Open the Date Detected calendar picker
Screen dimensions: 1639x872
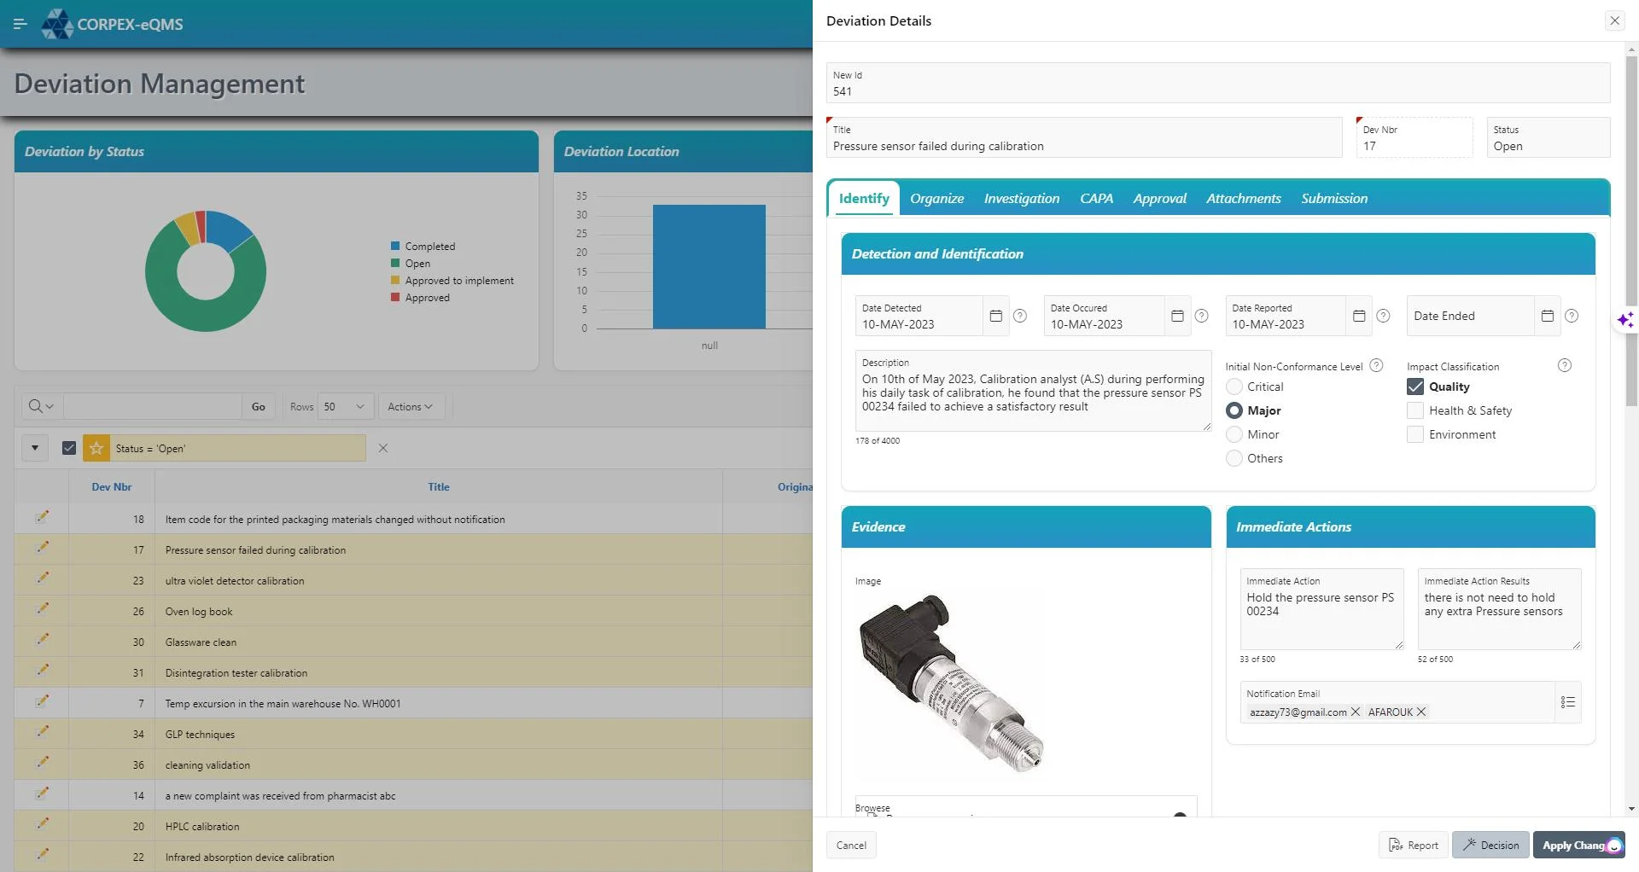pos(995,316)
